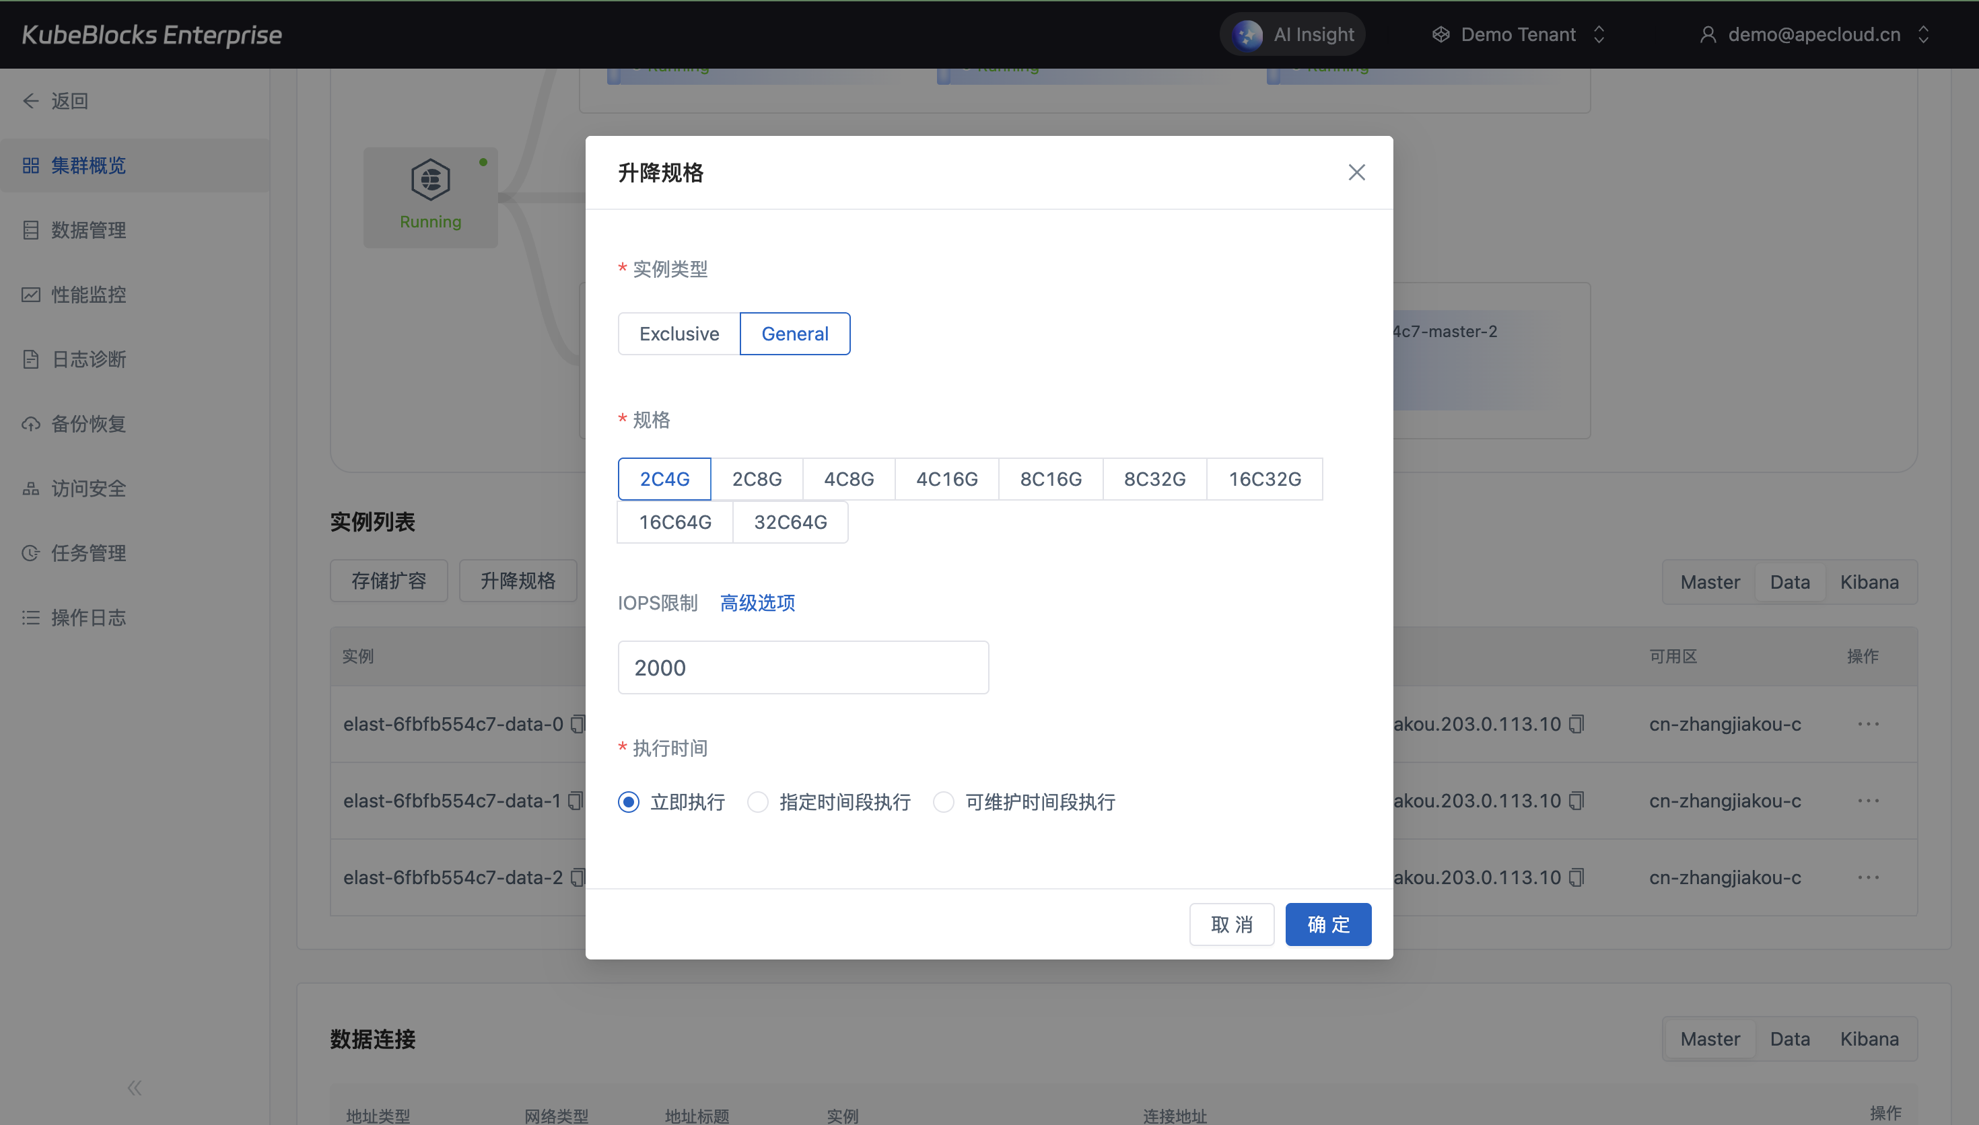1979x1125 pixels.
Task: Click copy icon next to elast-6fbfb554c7-data-1
Action: tap(576, 801)
